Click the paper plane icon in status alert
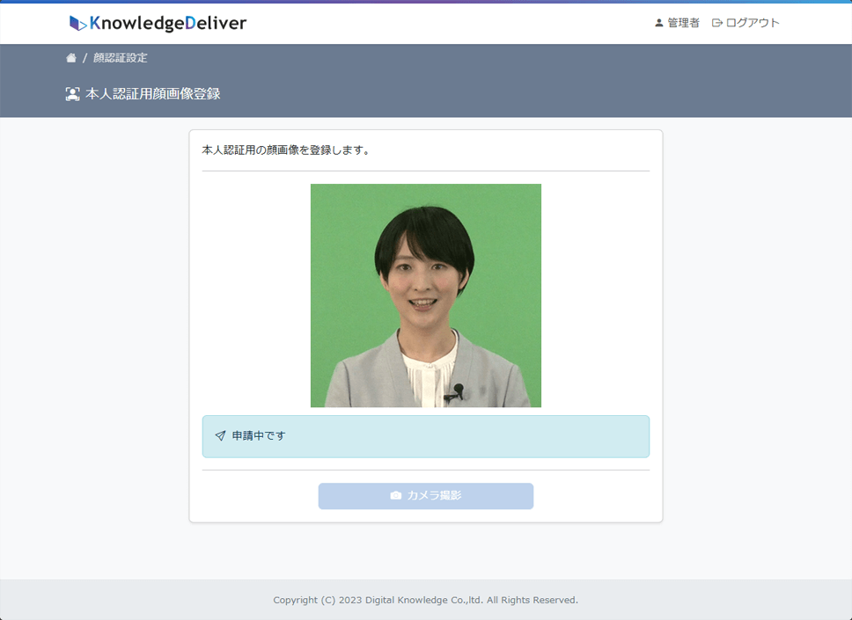852x620 pixels. 220,436
